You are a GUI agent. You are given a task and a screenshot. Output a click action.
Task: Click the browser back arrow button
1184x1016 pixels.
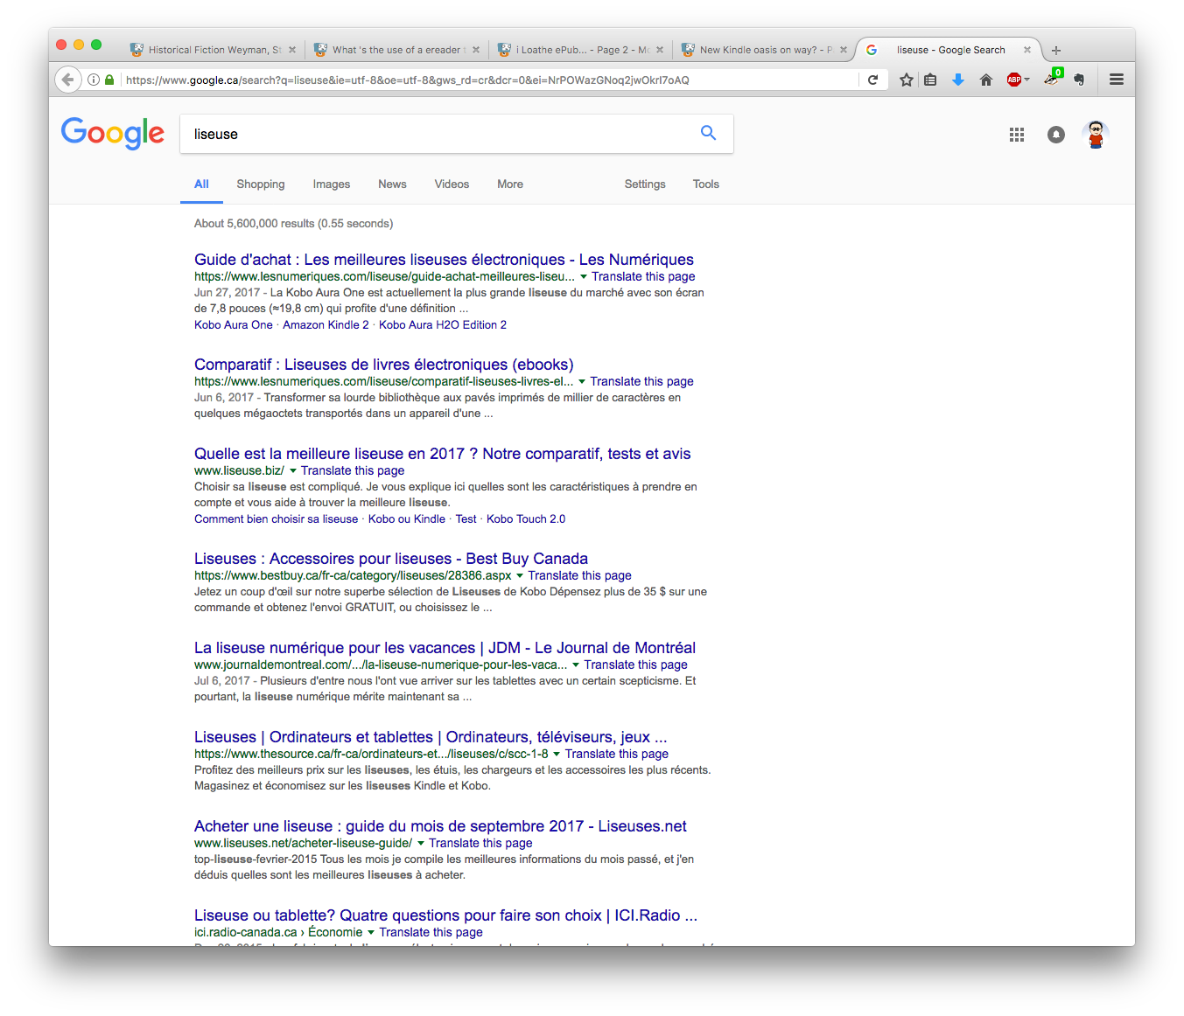coord(68,80)
